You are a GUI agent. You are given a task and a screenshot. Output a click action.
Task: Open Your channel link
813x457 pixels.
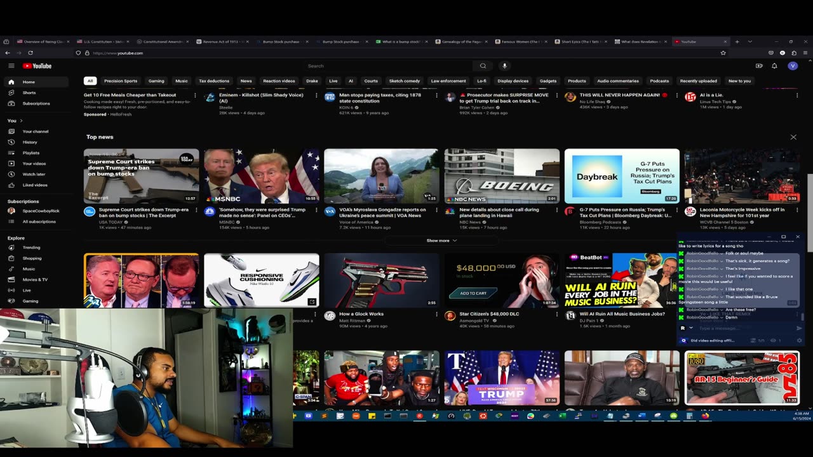36,131
